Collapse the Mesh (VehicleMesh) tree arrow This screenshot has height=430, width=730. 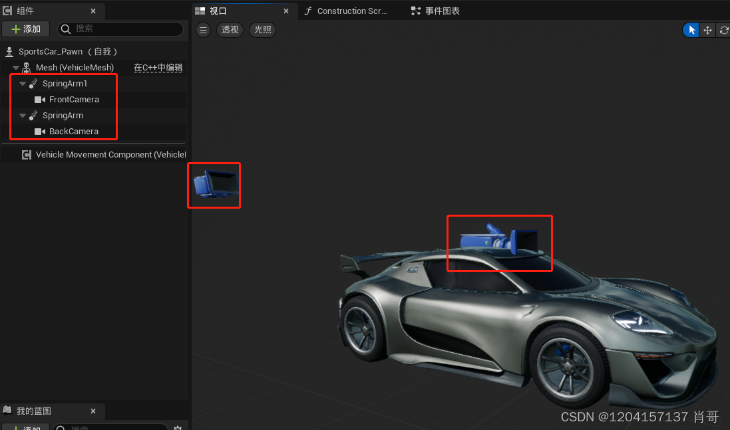click(x=16, y=68)
